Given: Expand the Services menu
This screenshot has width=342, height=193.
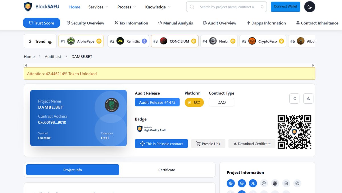Looking at the screenshot, I should click(96, 7).
